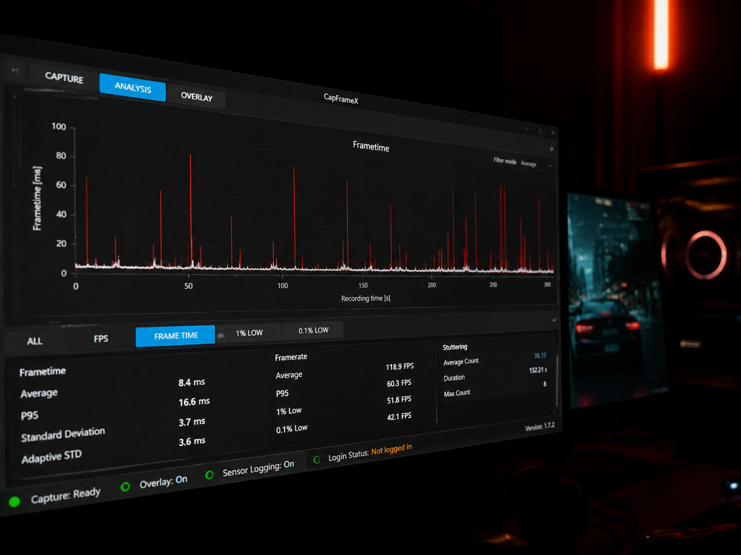Click the Stuttering Average Count label

461,362
